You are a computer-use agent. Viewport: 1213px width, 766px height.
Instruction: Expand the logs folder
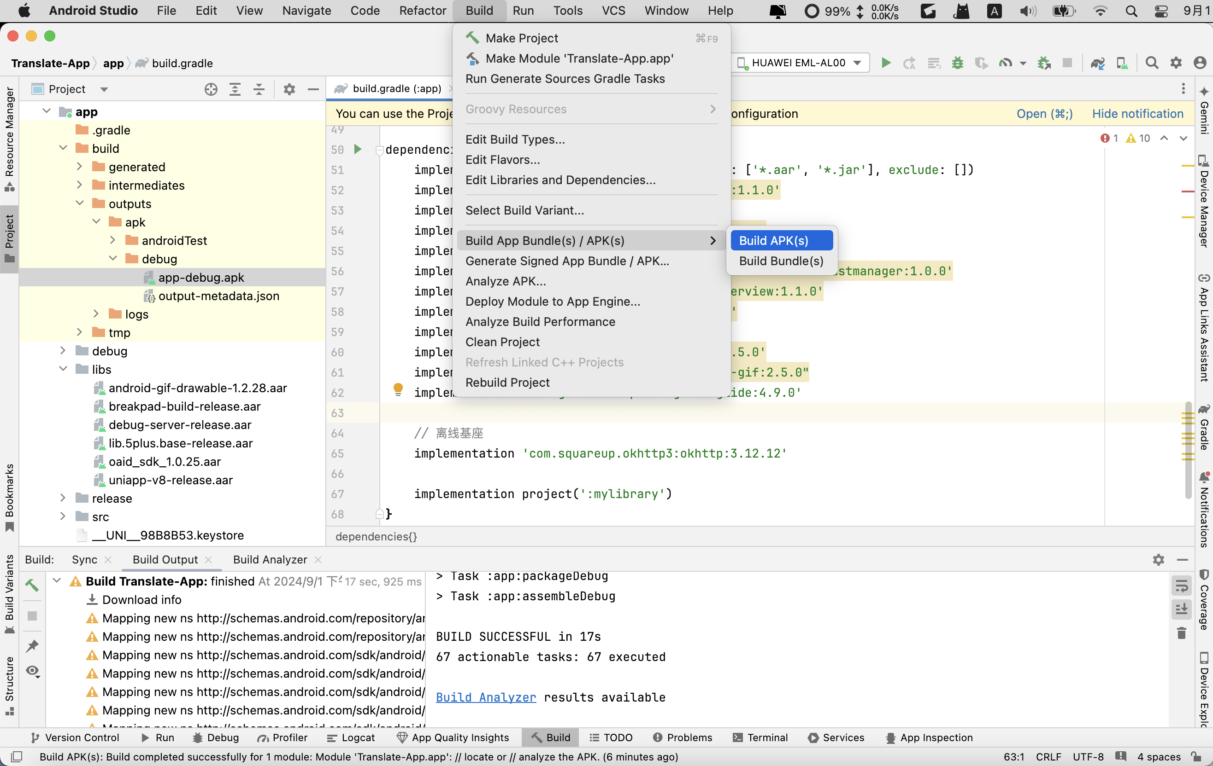(x=96, y=314)
